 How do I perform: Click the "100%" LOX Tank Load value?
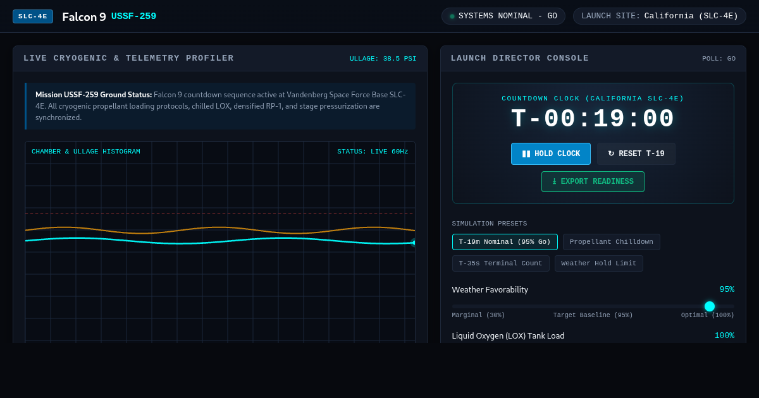point(724,336)
